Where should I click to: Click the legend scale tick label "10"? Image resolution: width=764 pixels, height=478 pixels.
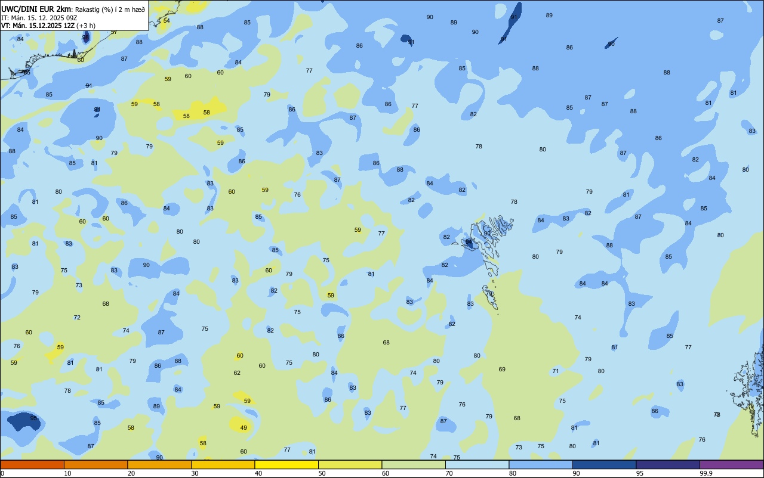67,473
